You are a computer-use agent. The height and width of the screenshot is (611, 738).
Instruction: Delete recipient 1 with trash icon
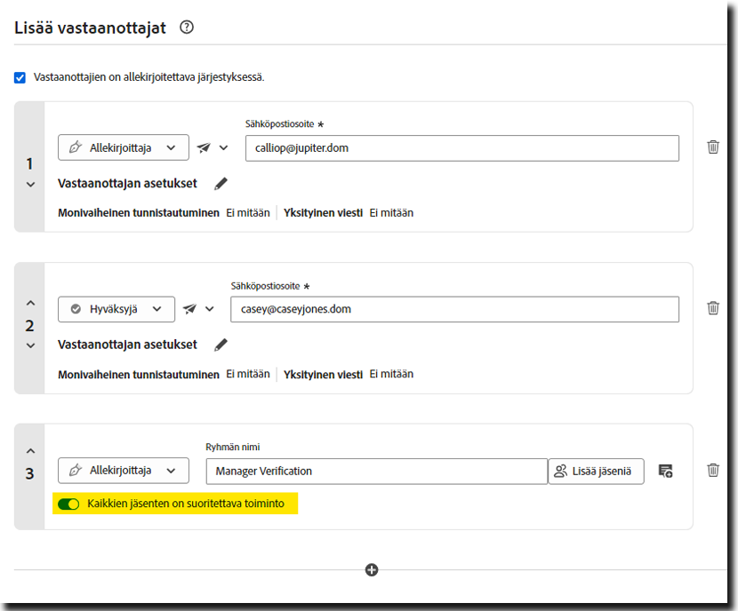coord(712,147)
